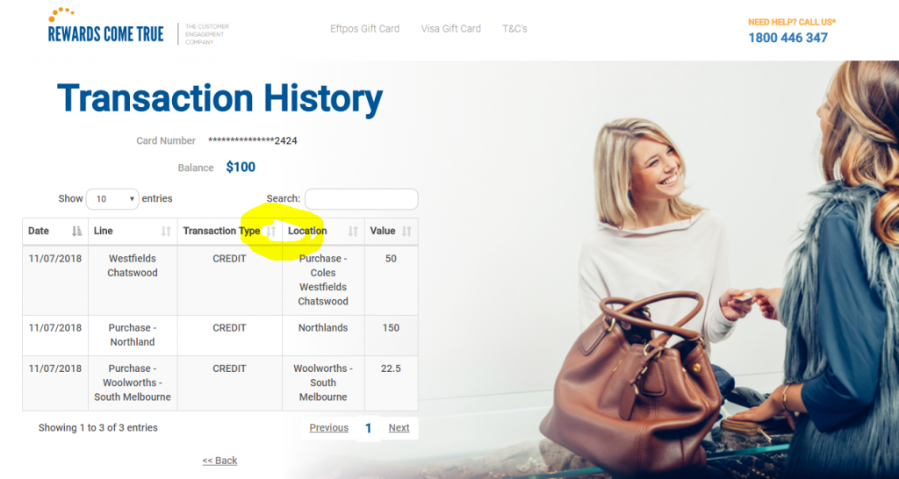Open Visa Gift Card menu item
The height and width of the screenshot is (479, 899).
click(450, 29)
